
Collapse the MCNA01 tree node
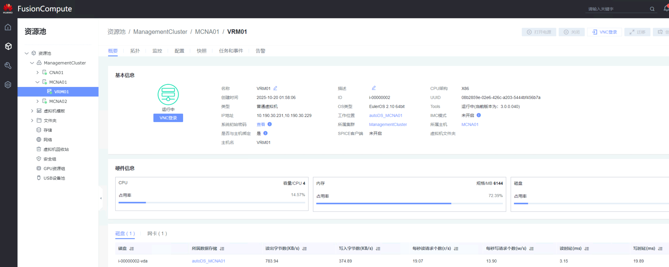37,82
